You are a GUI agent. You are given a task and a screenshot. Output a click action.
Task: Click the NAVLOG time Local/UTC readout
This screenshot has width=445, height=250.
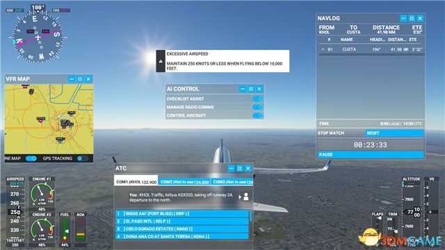click(x=401, y=124)
